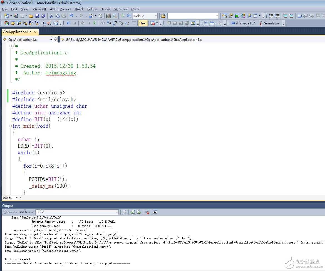This screenshot has height=271, width=325.
Task: Open New Project dropdown arrow
Action: (x=11, y=16)
